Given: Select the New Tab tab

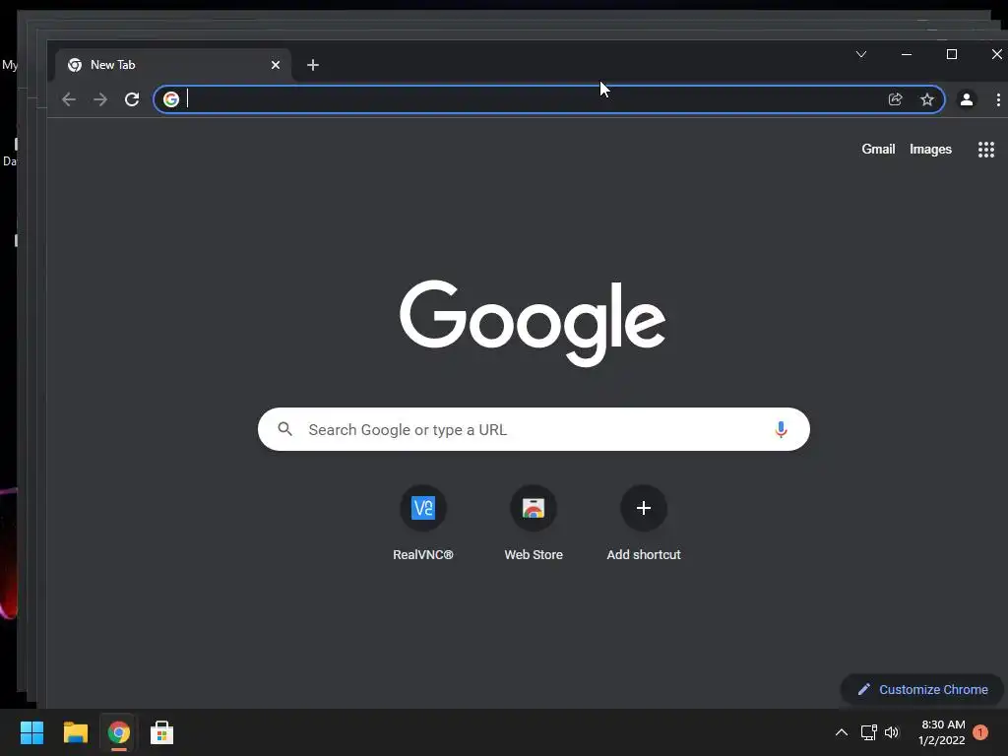Looking at the screenshot, I should click(173, 65).
